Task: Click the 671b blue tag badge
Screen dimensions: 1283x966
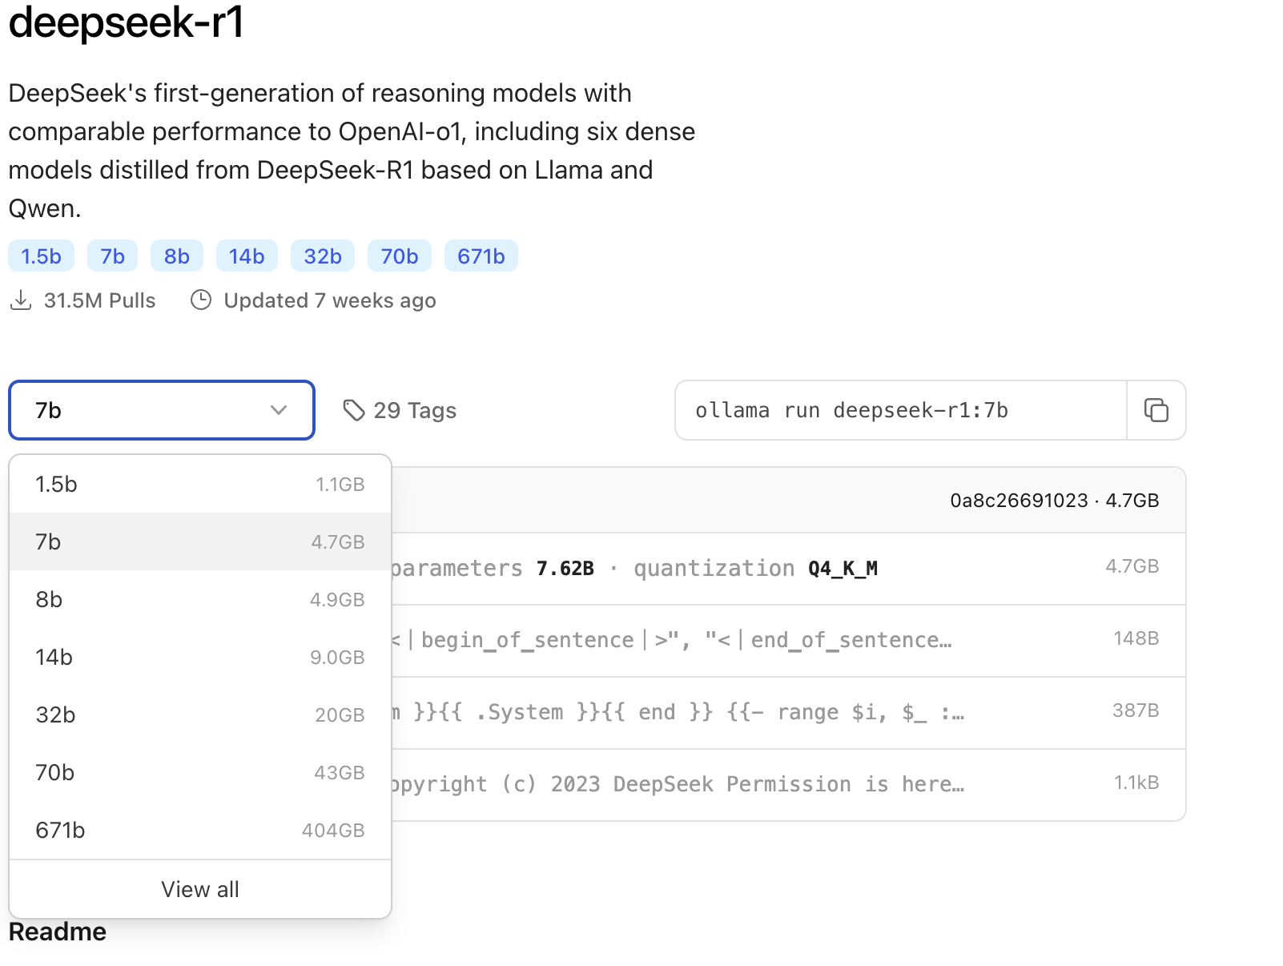Action: [x=481, y=256]
